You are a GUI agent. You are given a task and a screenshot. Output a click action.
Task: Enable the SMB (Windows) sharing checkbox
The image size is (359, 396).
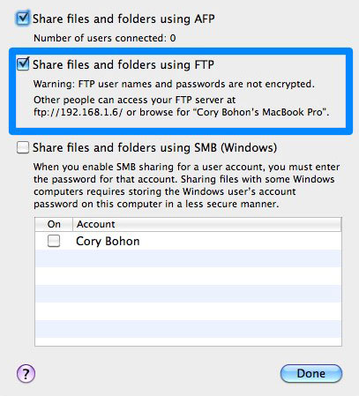pyautogui.click(x=23, y=147)
